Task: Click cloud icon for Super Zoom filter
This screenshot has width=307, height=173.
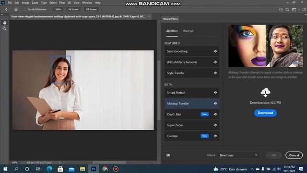Action: 215,125
